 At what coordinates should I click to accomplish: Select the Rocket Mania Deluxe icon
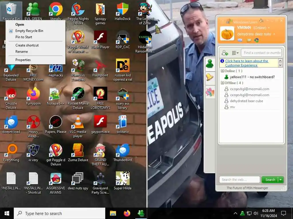[x=78, y=98]
